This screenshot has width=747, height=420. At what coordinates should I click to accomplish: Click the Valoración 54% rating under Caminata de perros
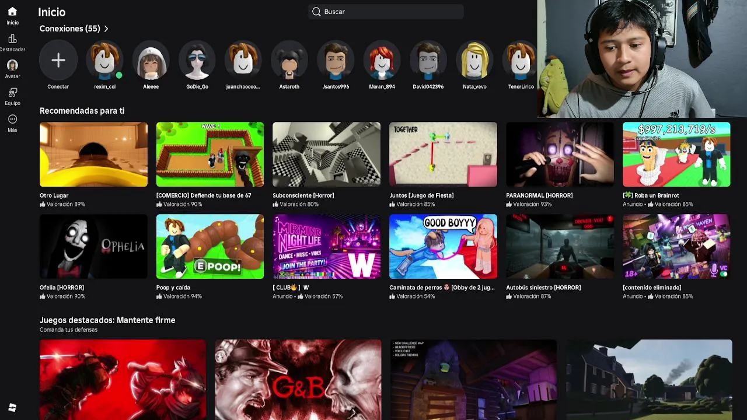[412, 296]
